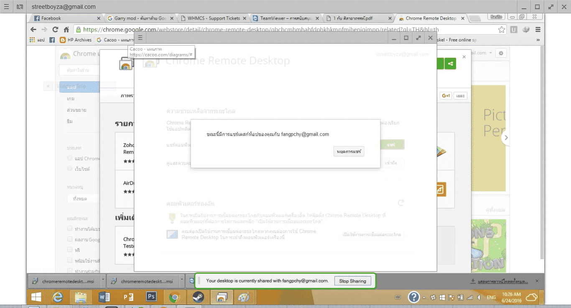The height and width of the screenshot is (308, 571).
Task: Open File Explorer from taskbar
Action: (x=81, y=297)
